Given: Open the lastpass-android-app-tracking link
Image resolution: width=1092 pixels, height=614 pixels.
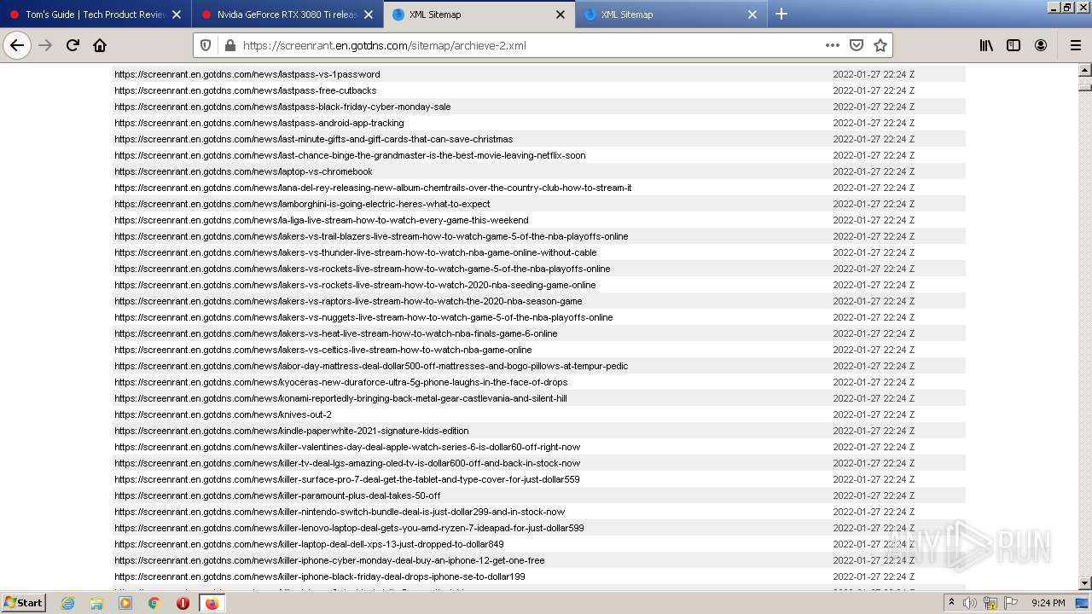Looking at the screenshot, I should point(259,123).
